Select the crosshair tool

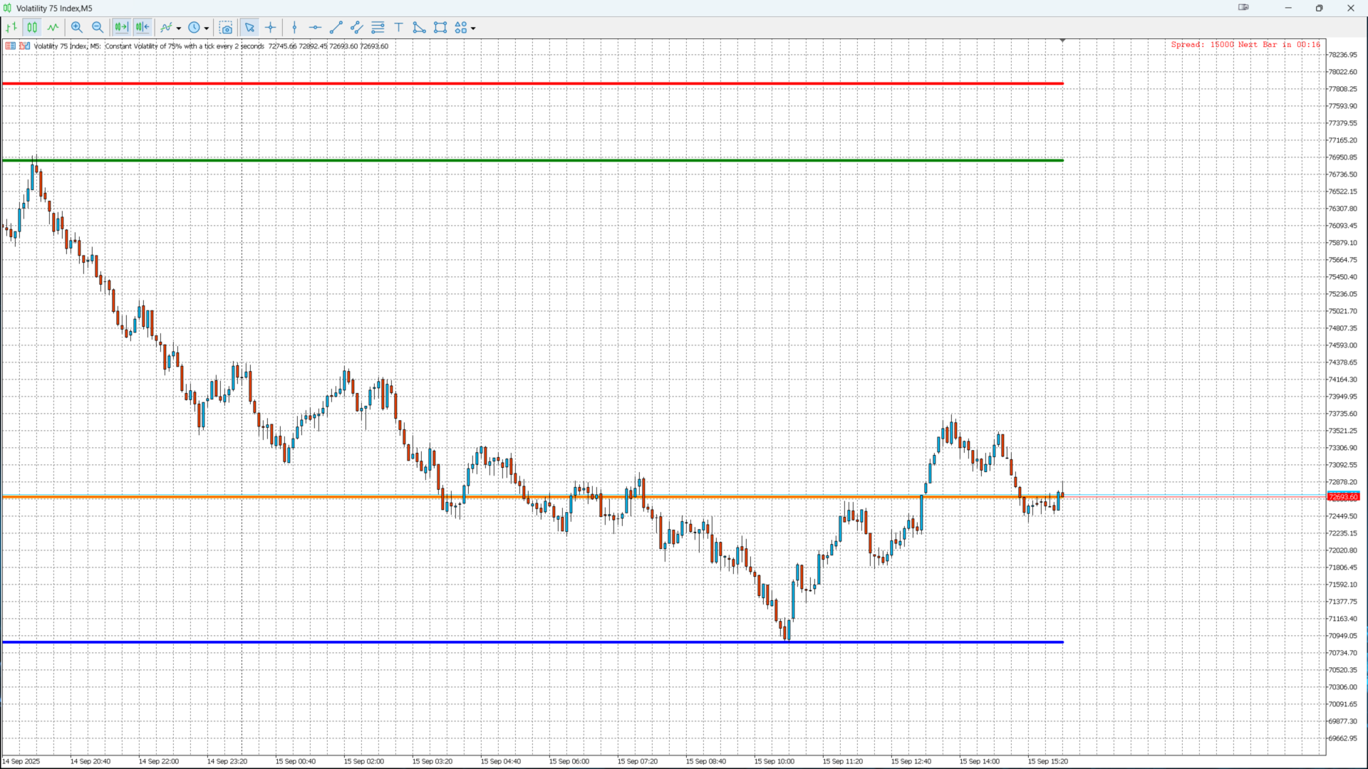click(271, 28)
